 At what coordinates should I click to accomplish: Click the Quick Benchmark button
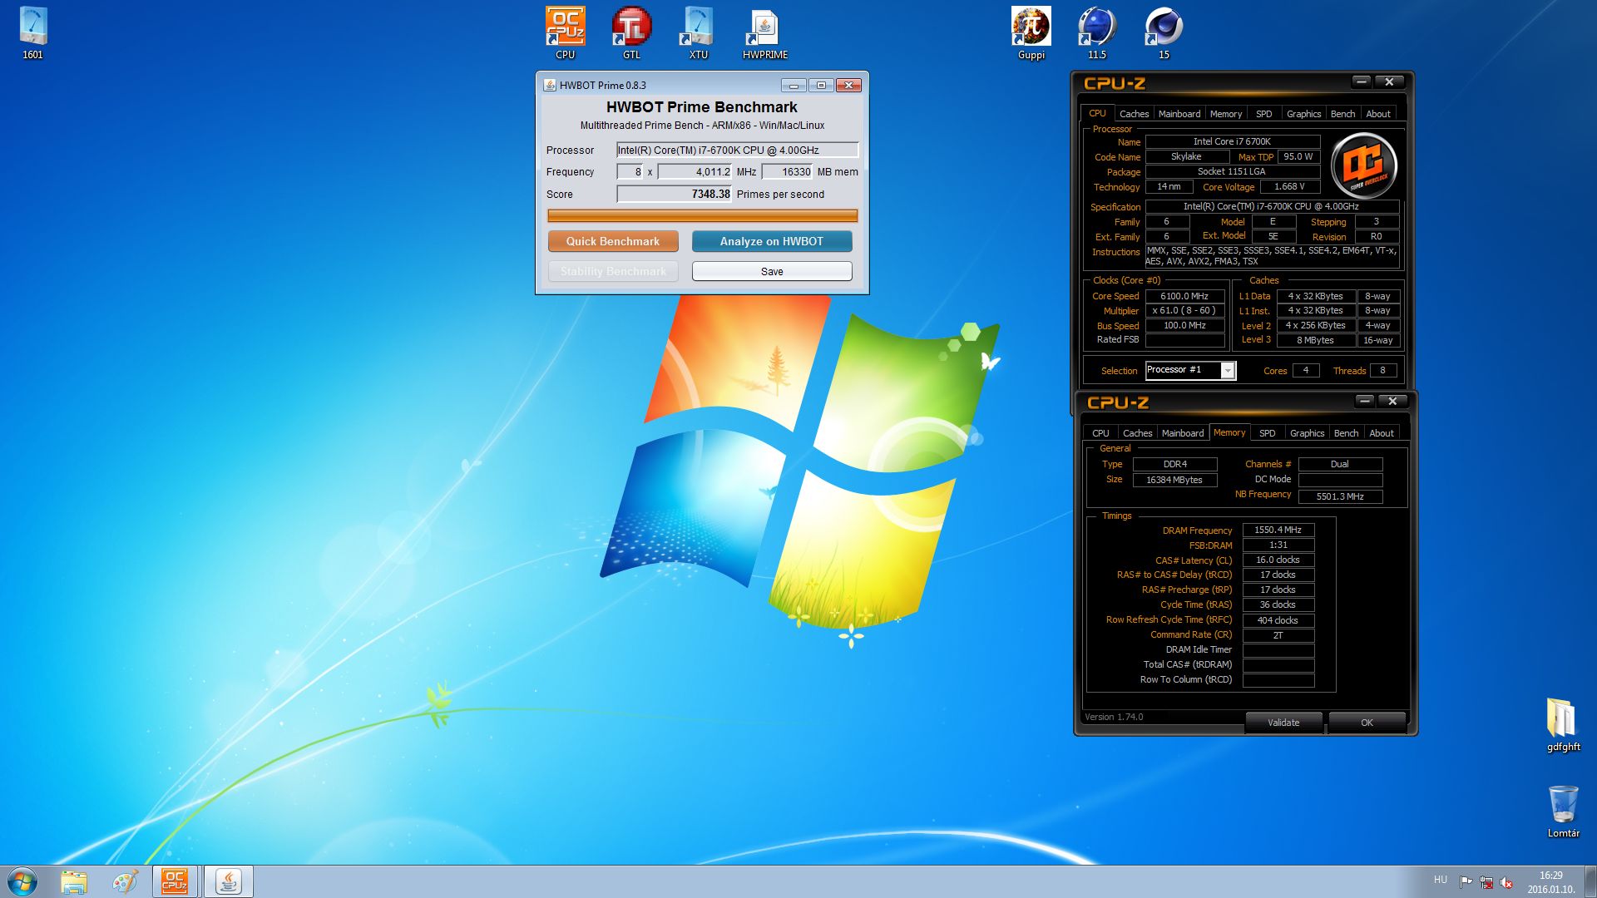click(x=613, y=241)
